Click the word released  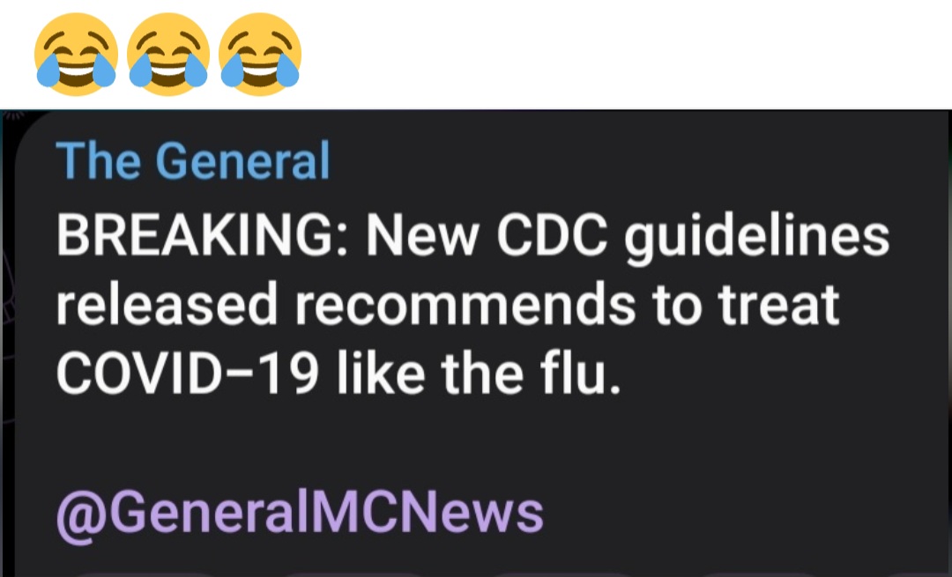[x=167, y=305]
